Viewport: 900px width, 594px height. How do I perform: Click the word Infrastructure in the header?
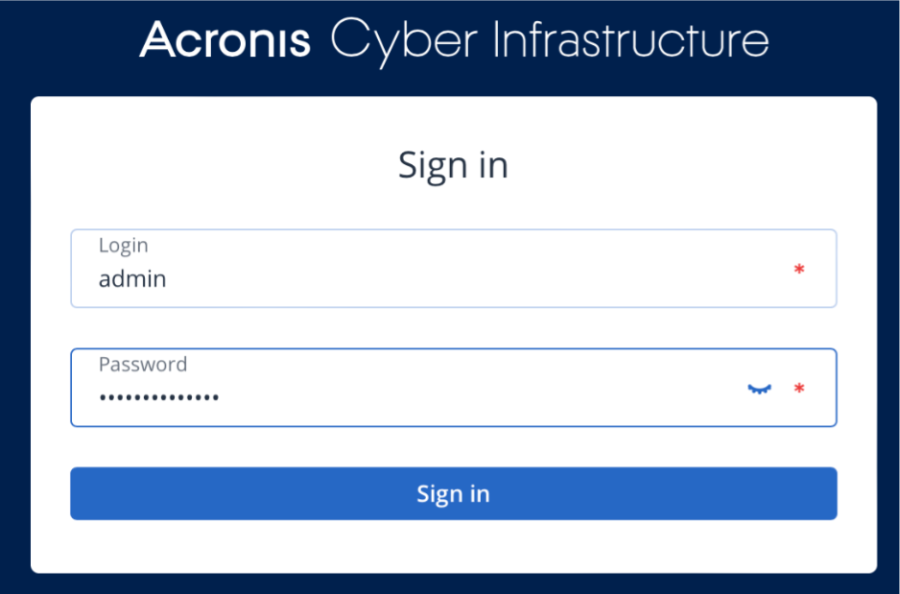[x=629, y=40]
